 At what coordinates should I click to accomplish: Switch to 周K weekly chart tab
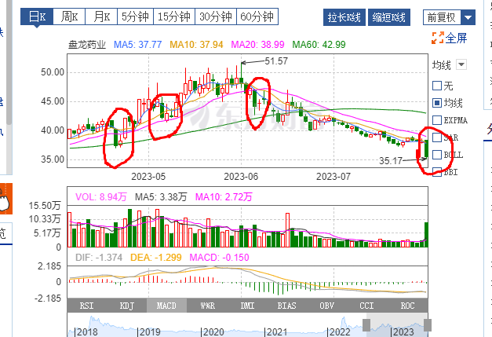(69, 16)
